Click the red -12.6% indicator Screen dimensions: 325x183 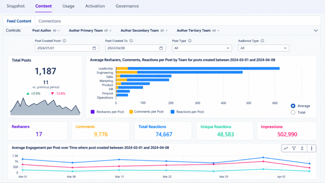pos(58,93)
